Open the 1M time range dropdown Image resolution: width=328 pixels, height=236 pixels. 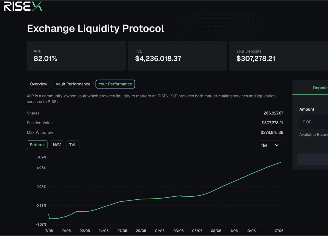click(x=270, y=145)
